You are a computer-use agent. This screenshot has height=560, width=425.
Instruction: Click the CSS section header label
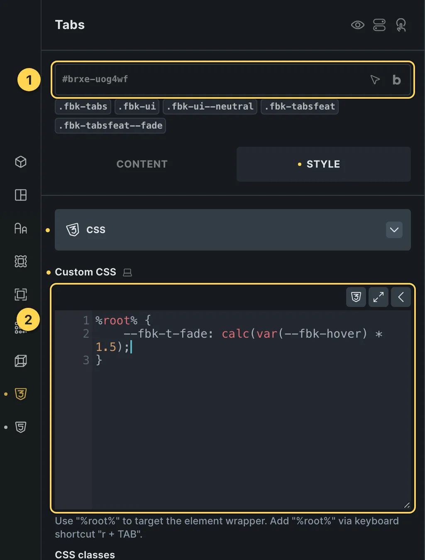click(96, 230)
